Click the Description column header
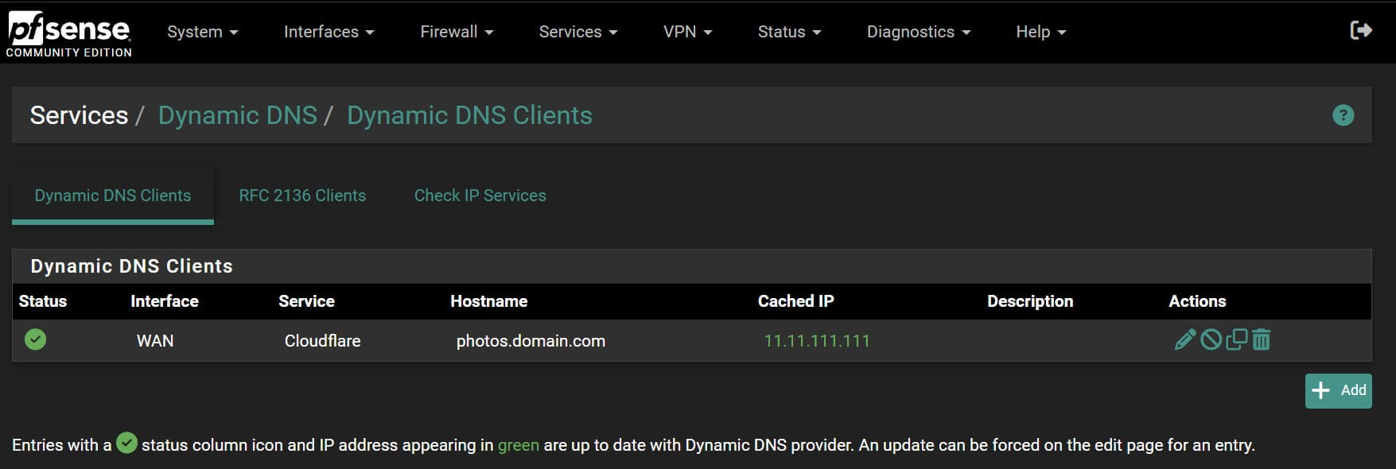Viewport: 1396px width, 469px height. click(x=1030, y=301)
